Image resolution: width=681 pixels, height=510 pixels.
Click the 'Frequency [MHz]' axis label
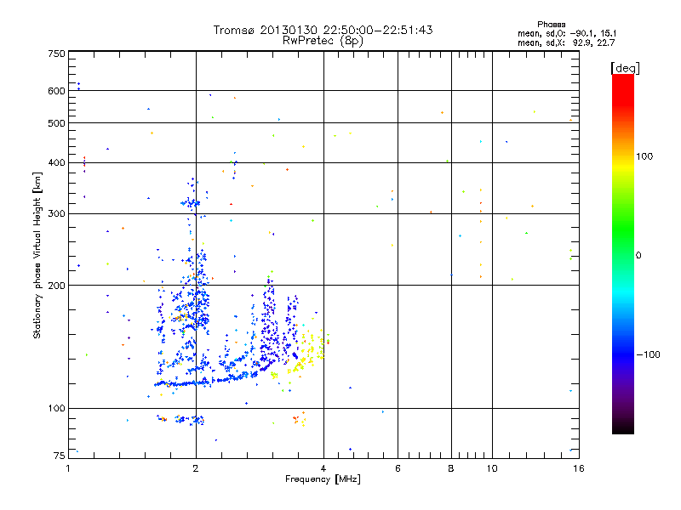click(323, 479)
